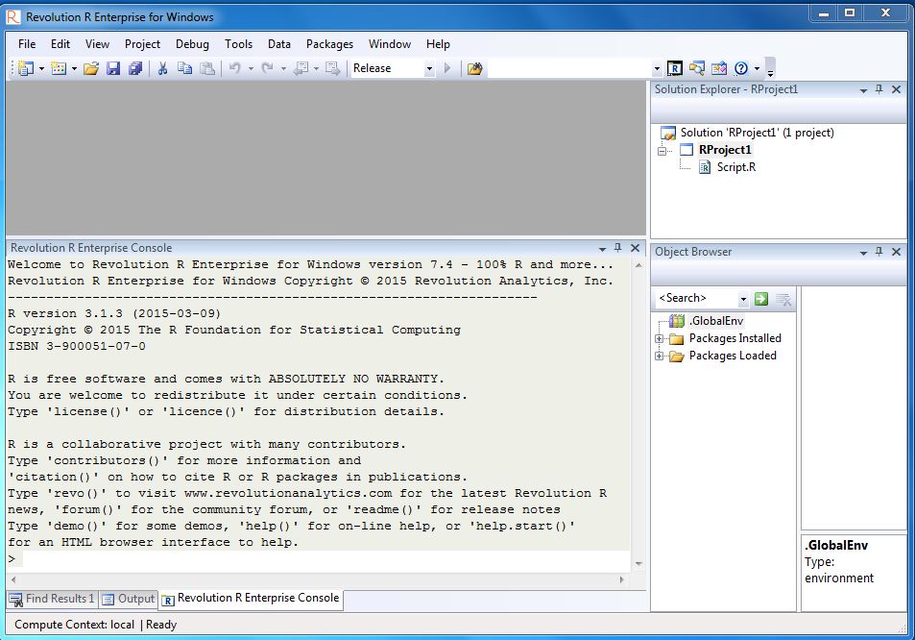Image resolution: width=915 pixels, height=640 pixels.
Task: Open the Add New Item dropdown arrow
Action: [x=74, y=69]
